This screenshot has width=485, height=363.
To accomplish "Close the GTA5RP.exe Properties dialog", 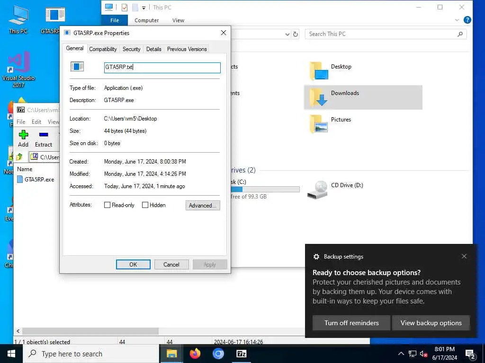I will click(x=224, y=33).
